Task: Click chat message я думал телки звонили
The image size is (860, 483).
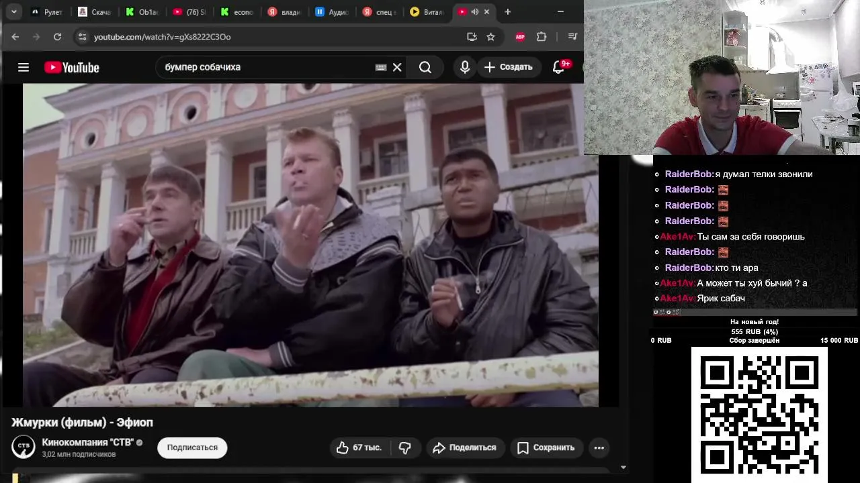Action: (x=764, y=174)
